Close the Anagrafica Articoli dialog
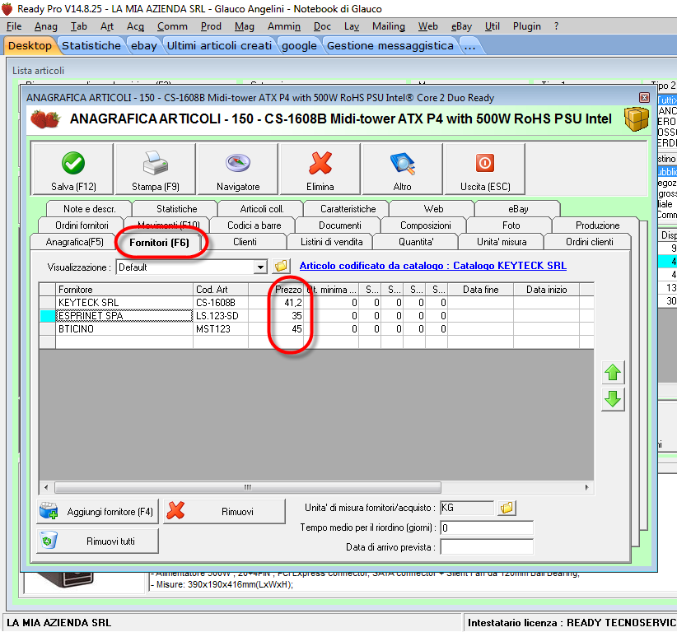Screen dimensions: 677x632 point(644,97)
